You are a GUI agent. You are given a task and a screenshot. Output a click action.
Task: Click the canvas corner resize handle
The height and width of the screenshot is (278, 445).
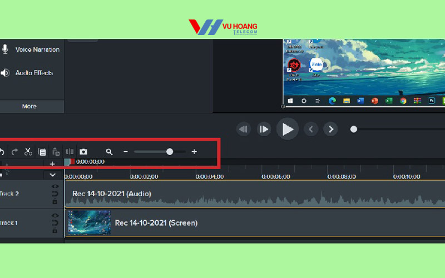[x=283, y=107]
